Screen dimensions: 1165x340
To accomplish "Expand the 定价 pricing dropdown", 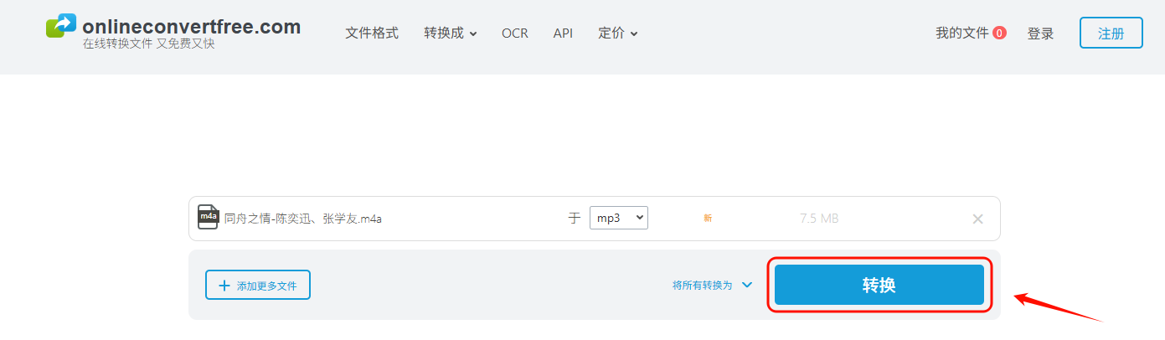I will click(618, 33).
